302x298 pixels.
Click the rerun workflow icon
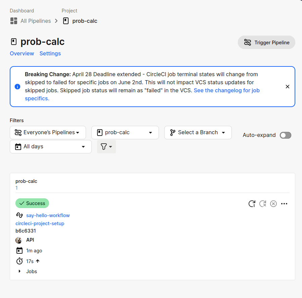tap(252, 204)
